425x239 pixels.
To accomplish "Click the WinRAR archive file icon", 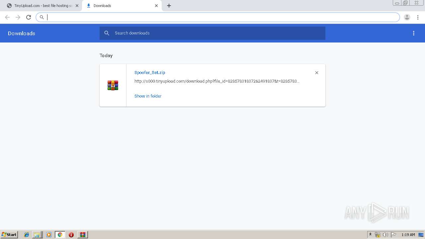I will coord(113,85).
